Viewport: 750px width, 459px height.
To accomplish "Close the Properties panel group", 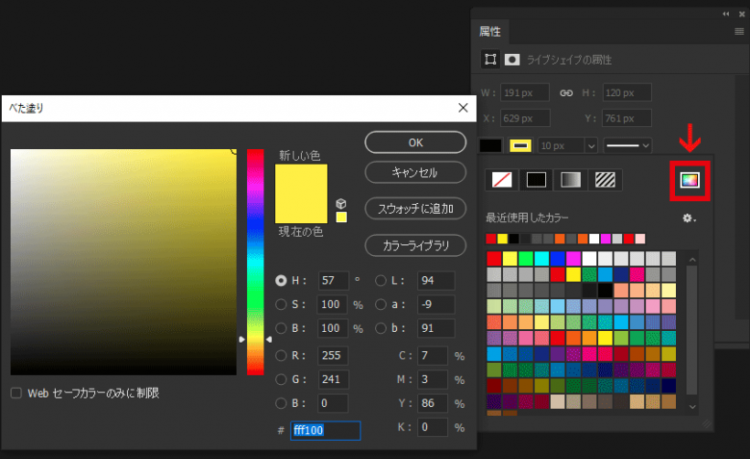I will [x=742, y=13].
